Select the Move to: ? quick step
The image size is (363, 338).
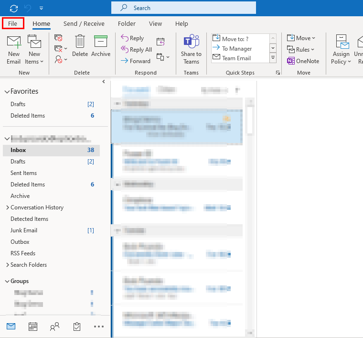click(x=240, y=39)
